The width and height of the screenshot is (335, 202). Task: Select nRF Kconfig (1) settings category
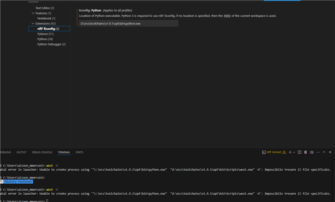point(49,29)
